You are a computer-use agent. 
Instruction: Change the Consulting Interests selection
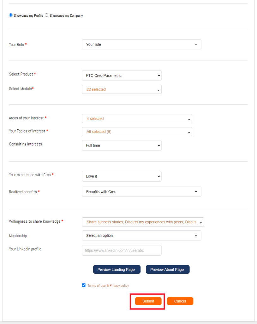click(122, 146)
